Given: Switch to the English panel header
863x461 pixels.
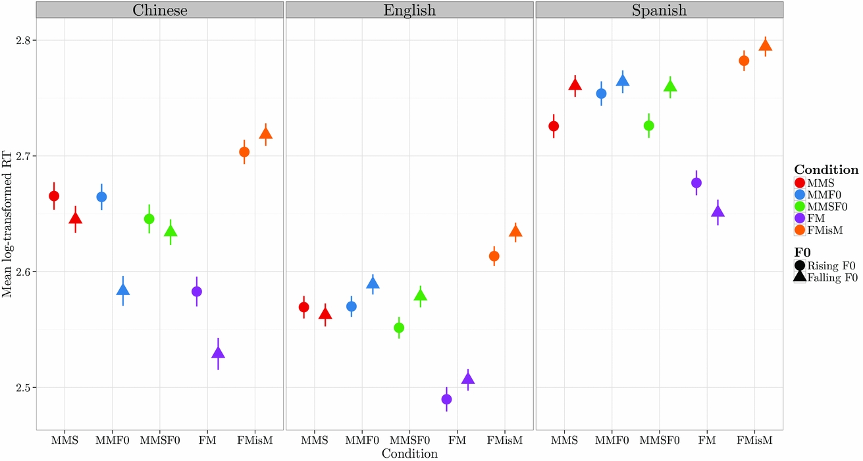Looking at the screenshot, I should click(409, 11).
